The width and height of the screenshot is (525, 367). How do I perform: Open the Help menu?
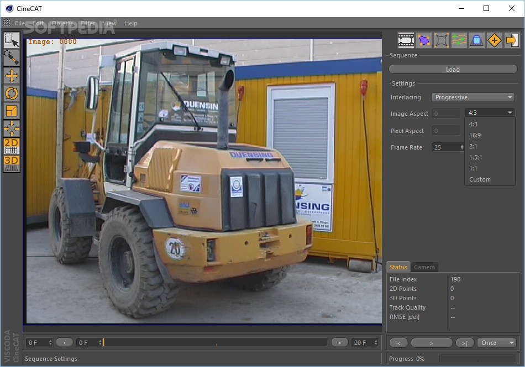click(131, 23)
